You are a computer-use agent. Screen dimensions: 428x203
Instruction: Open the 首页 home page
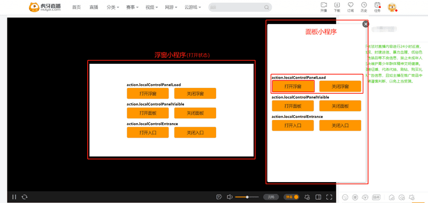coord(77,7)
